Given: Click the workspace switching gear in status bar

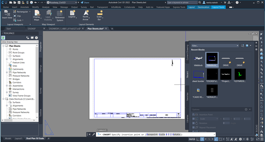Looking at the screenshot, I should 240,139.
